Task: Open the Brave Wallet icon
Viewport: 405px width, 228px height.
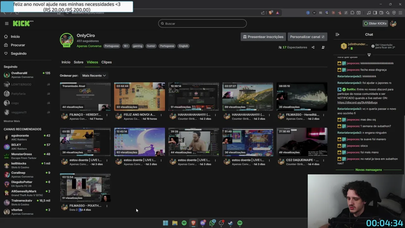Action: click(x=381, y=13)
